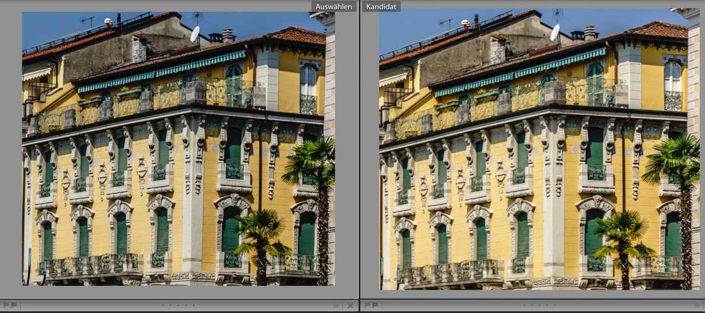Set five-star rating on the Auswählen photo
The image size is (705, 313).
pos(194,305)
